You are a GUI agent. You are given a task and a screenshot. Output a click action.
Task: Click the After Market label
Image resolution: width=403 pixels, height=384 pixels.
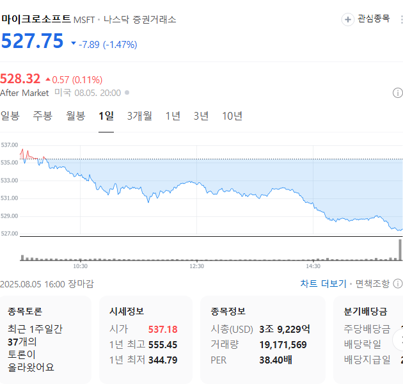[24, 93]
